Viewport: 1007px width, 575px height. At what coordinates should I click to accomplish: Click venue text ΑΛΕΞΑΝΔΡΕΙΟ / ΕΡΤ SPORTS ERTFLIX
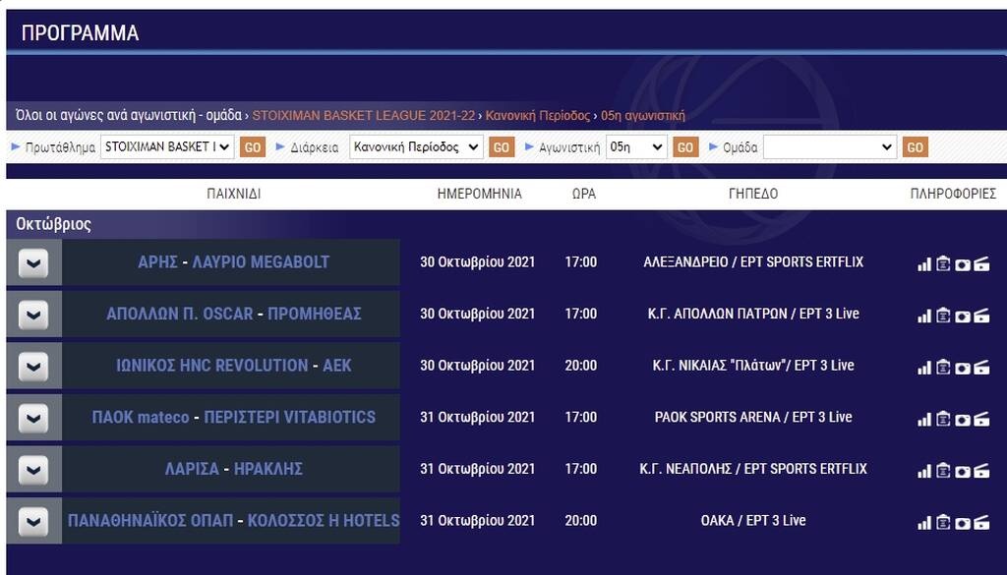click(x=753, y=261)
